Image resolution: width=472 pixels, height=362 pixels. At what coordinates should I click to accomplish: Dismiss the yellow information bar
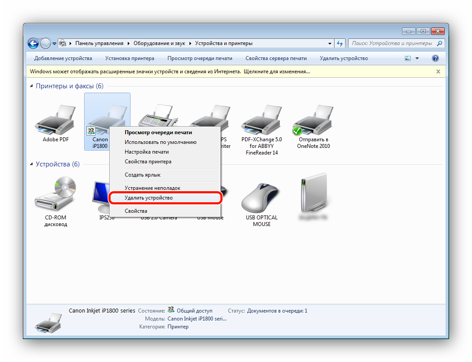[438, 71]
